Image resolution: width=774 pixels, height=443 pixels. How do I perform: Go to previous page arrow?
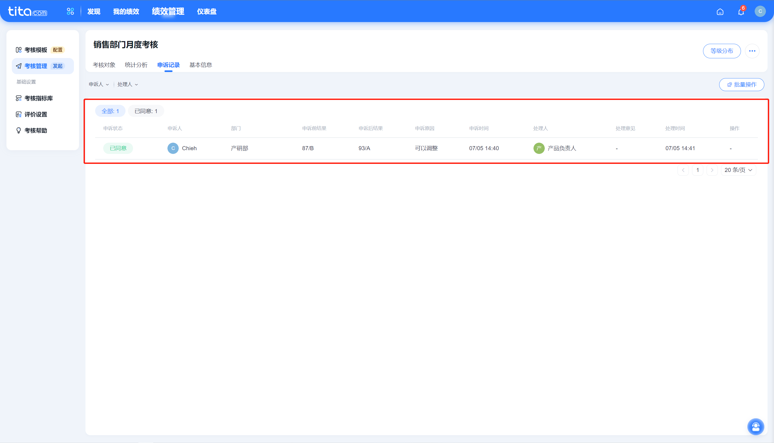683,170
